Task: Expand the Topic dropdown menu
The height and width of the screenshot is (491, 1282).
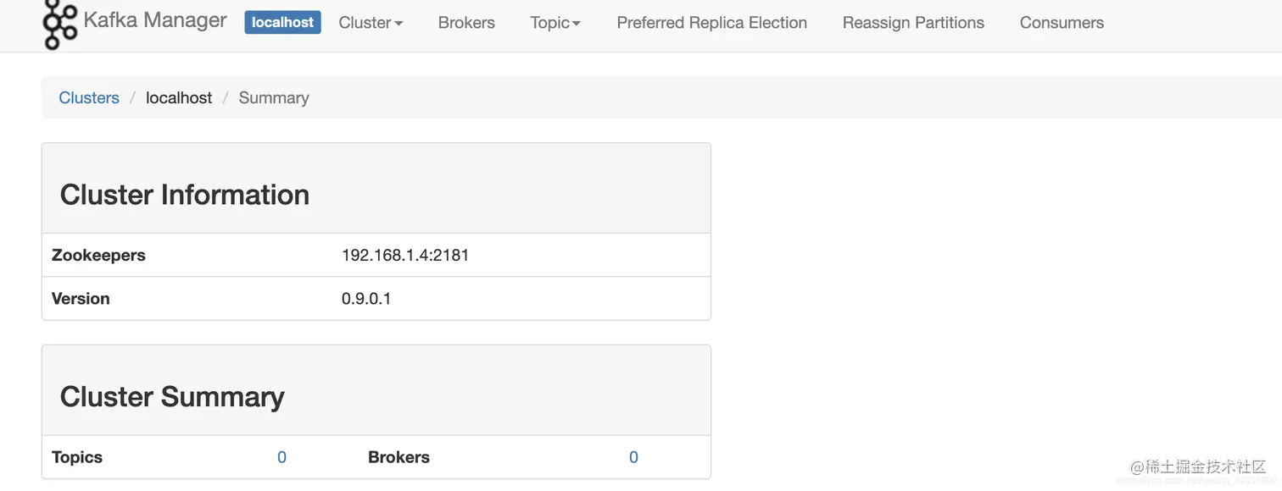Action: coord(555,23)
